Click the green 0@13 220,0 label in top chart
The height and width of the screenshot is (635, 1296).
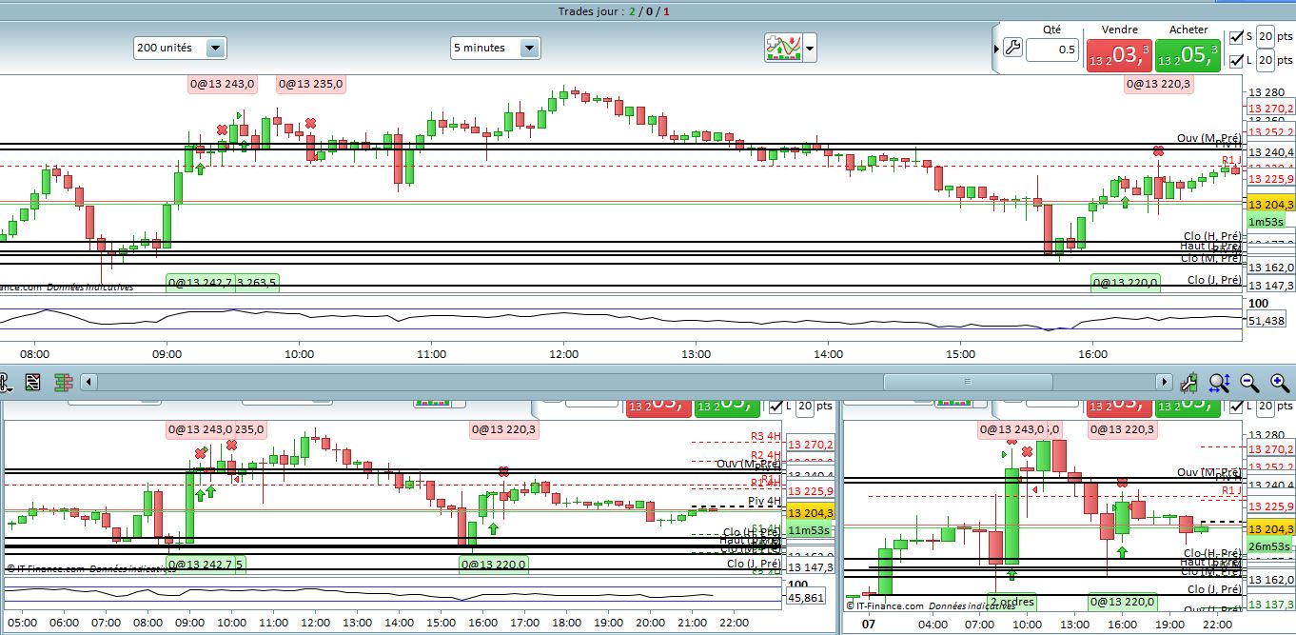(1126, 282)
